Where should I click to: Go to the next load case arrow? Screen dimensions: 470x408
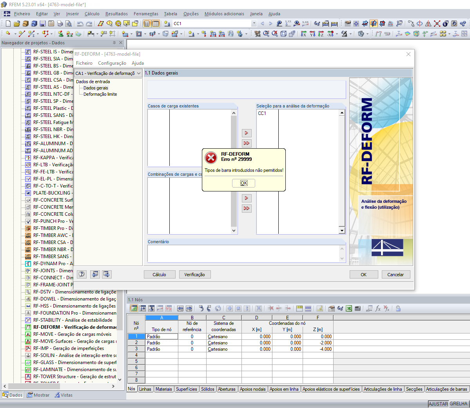coord(270,24)
